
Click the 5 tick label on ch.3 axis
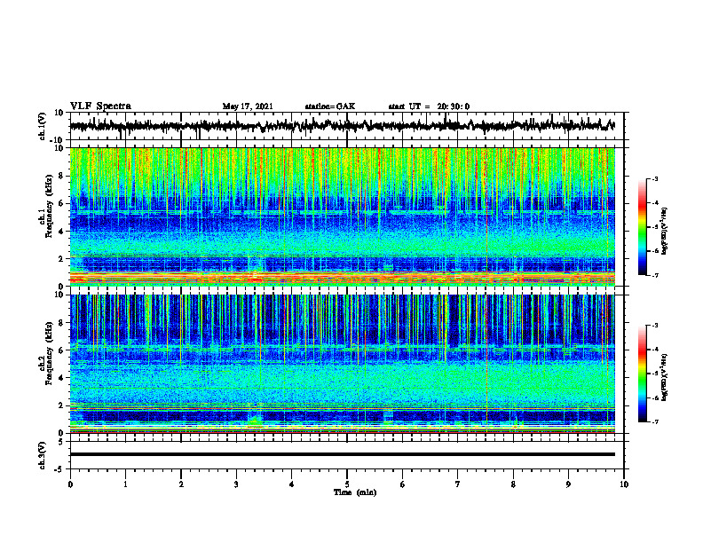(x=61, y=441)
